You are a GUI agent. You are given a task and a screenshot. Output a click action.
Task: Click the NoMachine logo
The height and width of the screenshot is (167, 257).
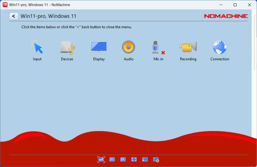pyautogui.click(x=226, y=16)
